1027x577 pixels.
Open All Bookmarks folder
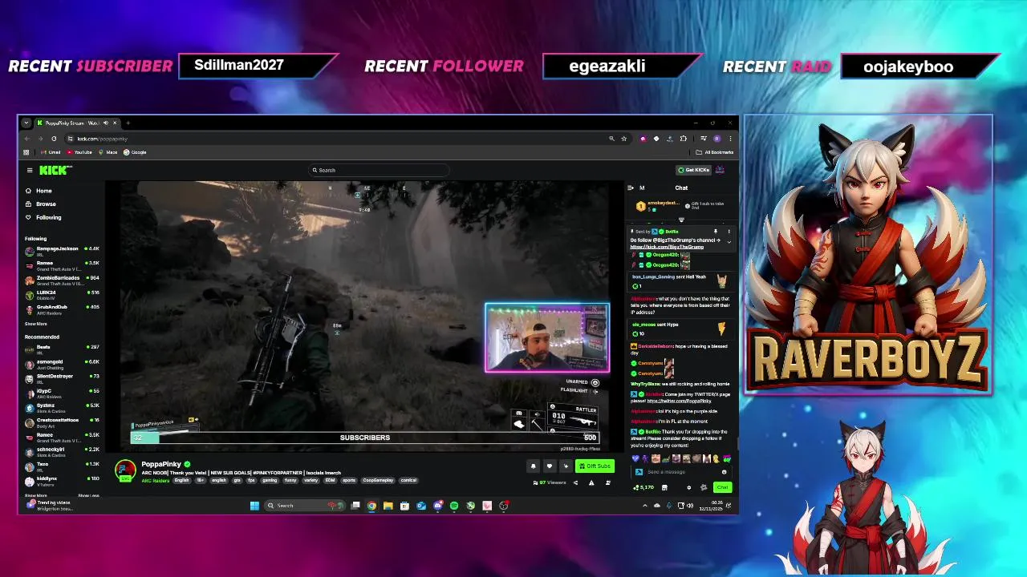715,152
